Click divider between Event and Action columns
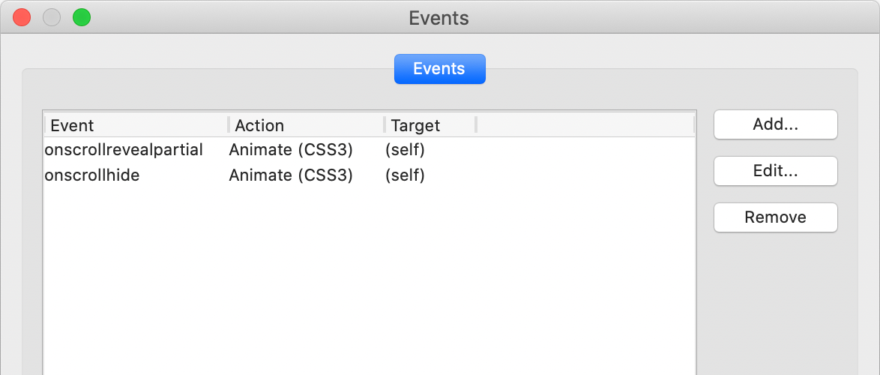Viewport: 880px width, 375px height. coord(229,125)
